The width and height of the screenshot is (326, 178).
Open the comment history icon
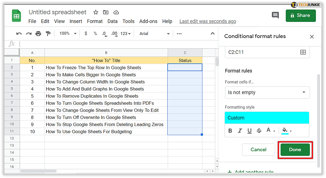275,15
